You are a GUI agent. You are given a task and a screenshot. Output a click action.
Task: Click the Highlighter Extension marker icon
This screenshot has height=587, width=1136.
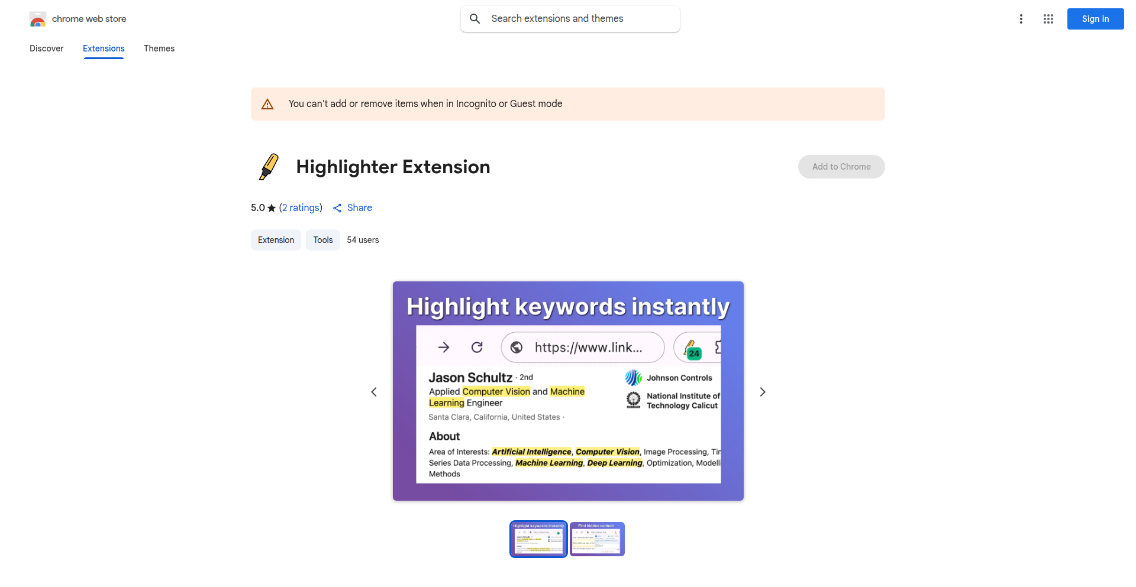[269, 167]
